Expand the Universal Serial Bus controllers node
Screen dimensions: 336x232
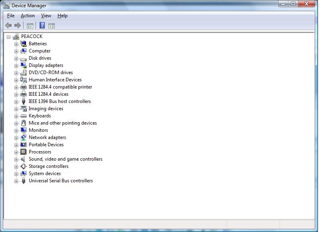point(16,181)
